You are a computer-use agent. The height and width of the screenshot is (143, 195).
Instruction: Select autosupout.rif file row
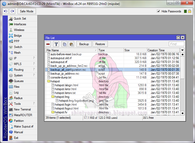[113, 62]
